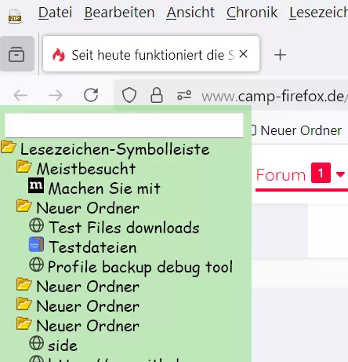348x362 pixels.
Task: Expand the Meistbesucht folder
Action: pos(76,168)
